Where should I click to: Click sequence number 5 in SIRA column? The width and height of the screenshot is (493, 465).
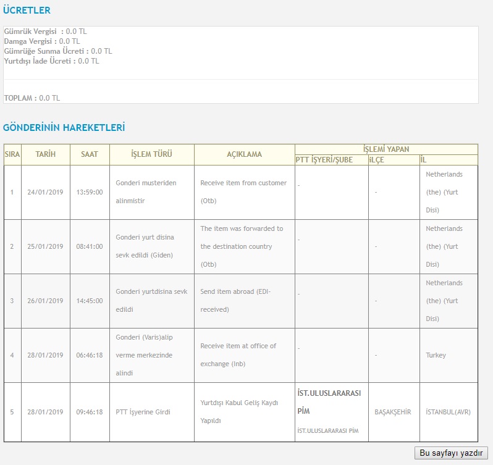pos(12,413)
